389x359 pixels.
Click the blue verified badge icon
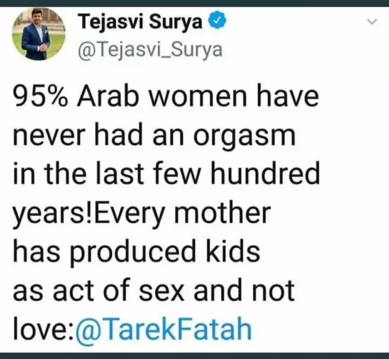(219, 20)
